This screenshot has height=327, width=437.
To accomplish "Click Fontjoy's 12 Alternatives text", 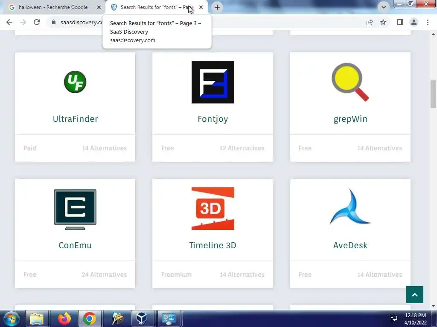I will [242, 148].
